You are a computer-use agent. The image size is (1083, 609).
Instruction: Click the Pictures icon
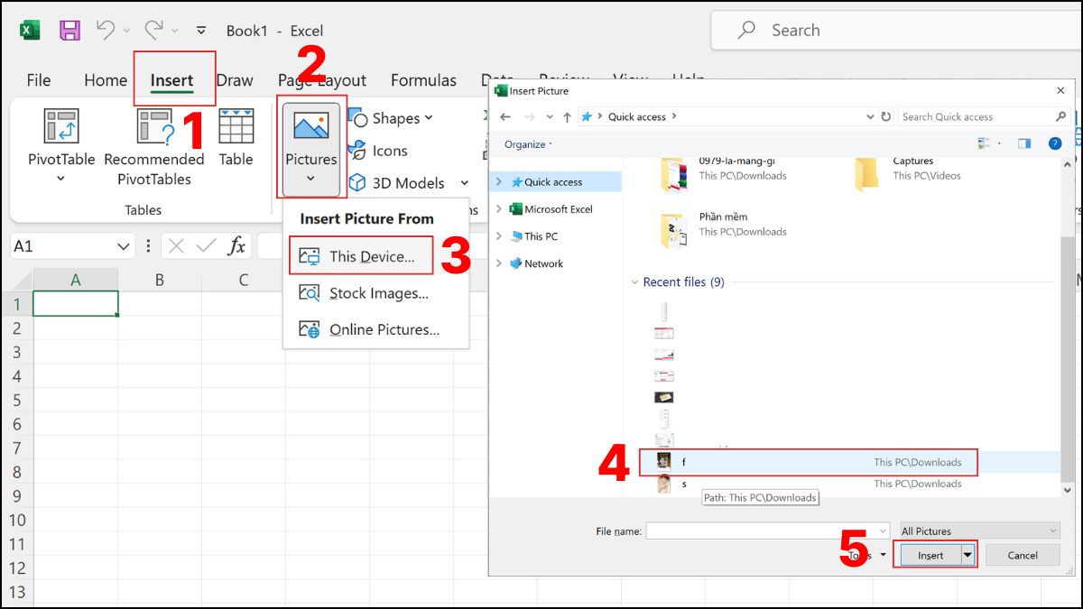tap(310, 144)
